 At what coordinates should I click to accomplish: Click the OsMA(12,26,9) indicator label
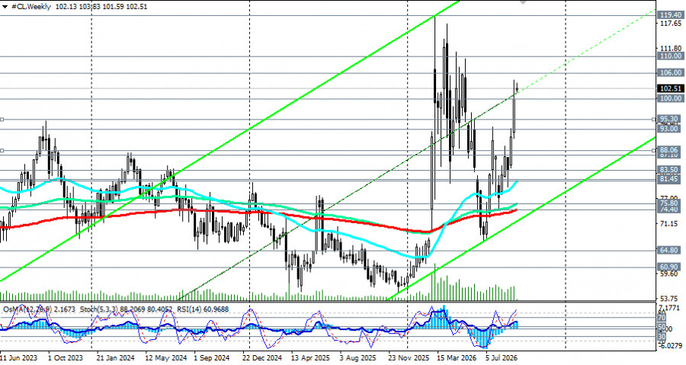coord(27,309)
